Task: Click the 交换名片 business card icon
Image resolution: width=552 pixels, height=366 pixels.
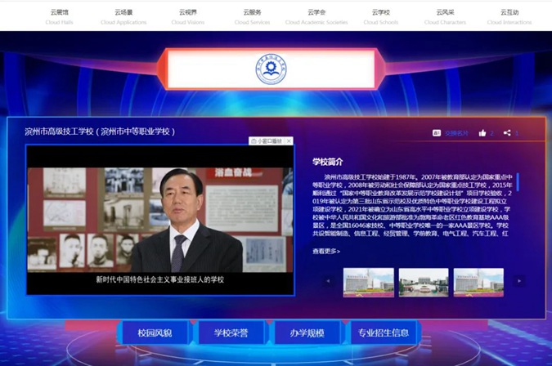Action: [x=437, y=132]
